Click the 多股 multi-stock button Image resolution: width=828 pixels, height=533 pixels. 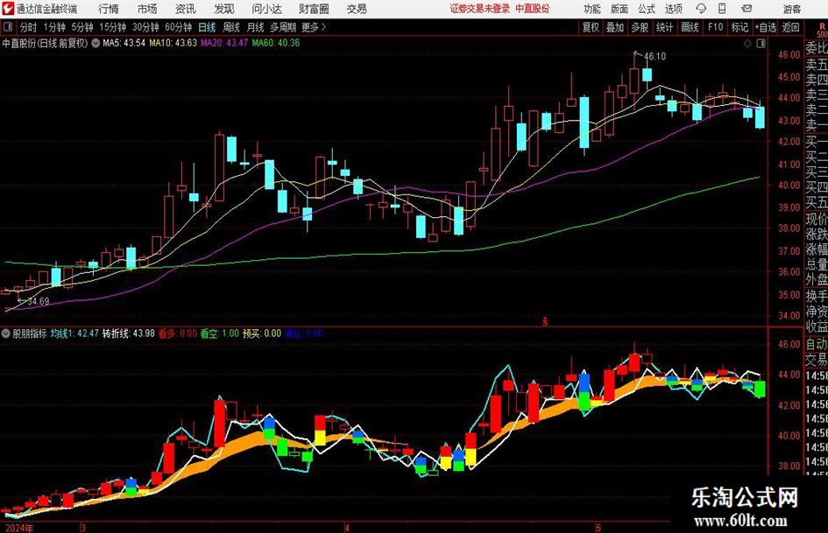click(x=640, y=27)
